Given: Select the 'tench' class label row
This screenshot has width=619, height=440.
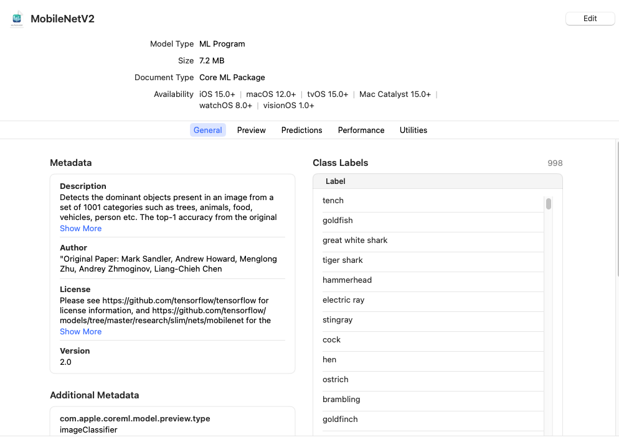Looking at the screenshot, I should click(x=433, y=201).
